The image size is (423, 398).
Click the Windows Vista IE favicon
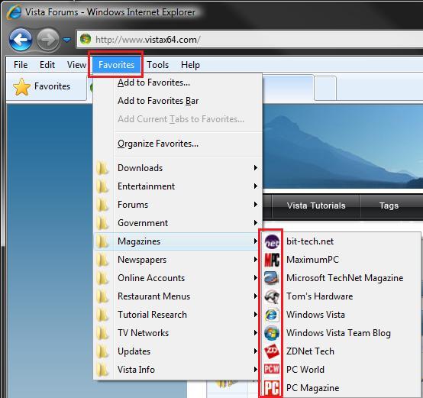coord(272,315)
